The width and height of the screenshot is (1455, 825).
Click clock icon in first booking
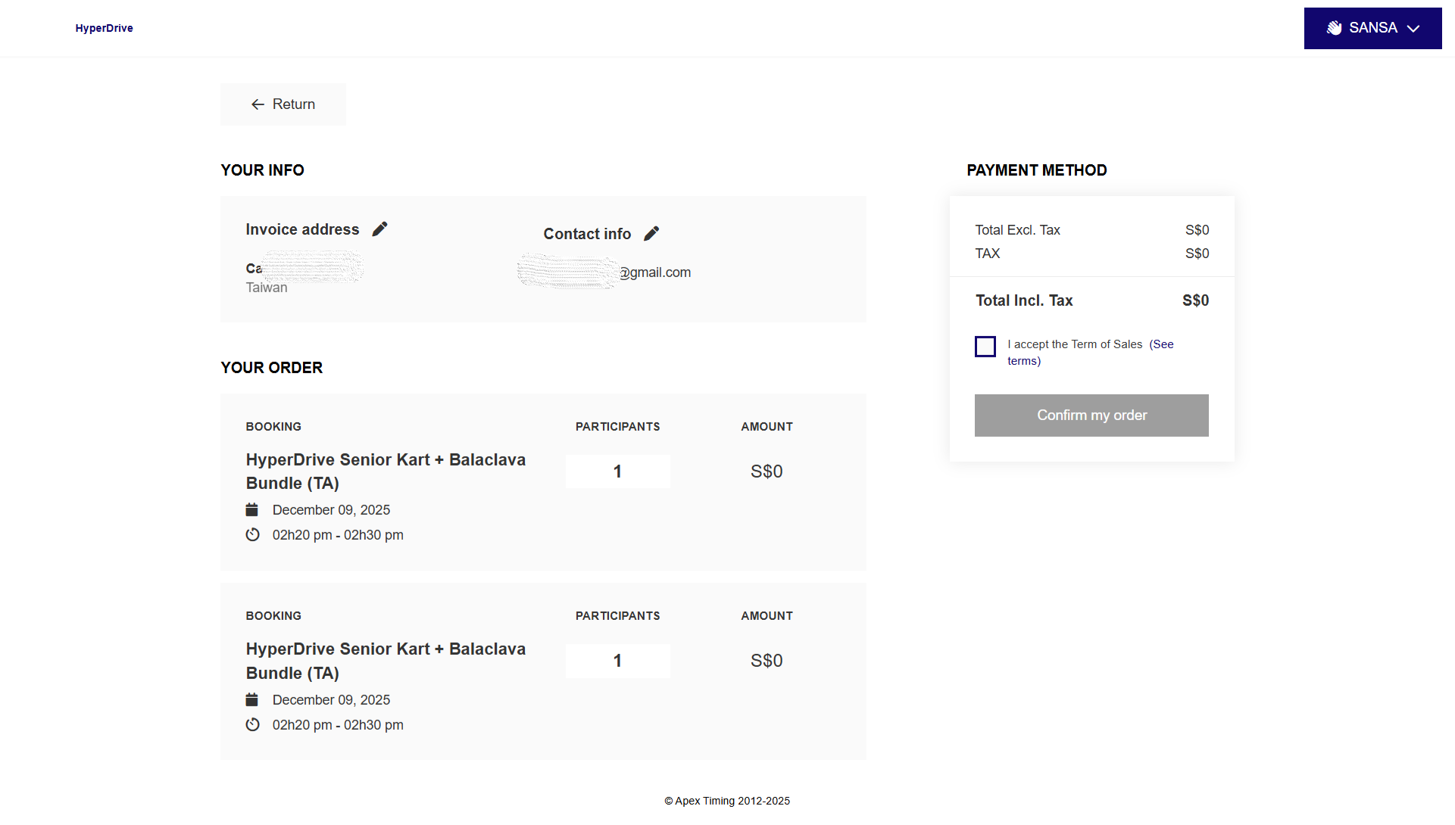253,535
